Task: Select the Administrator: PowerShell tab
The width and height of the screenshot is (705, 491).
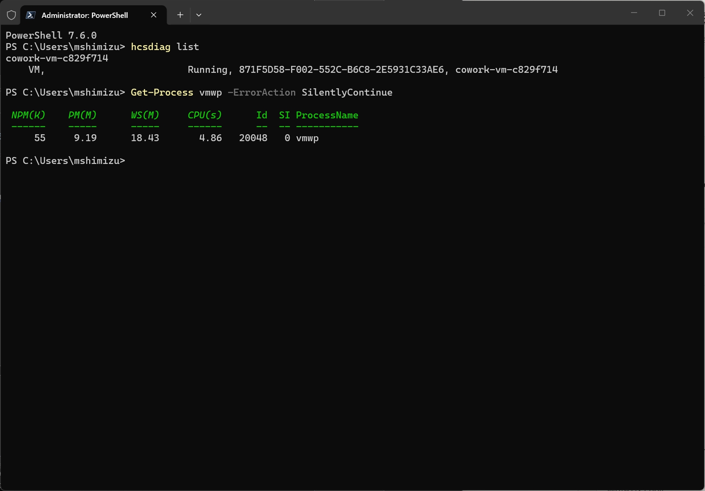Action: click(x=84, y=15)
